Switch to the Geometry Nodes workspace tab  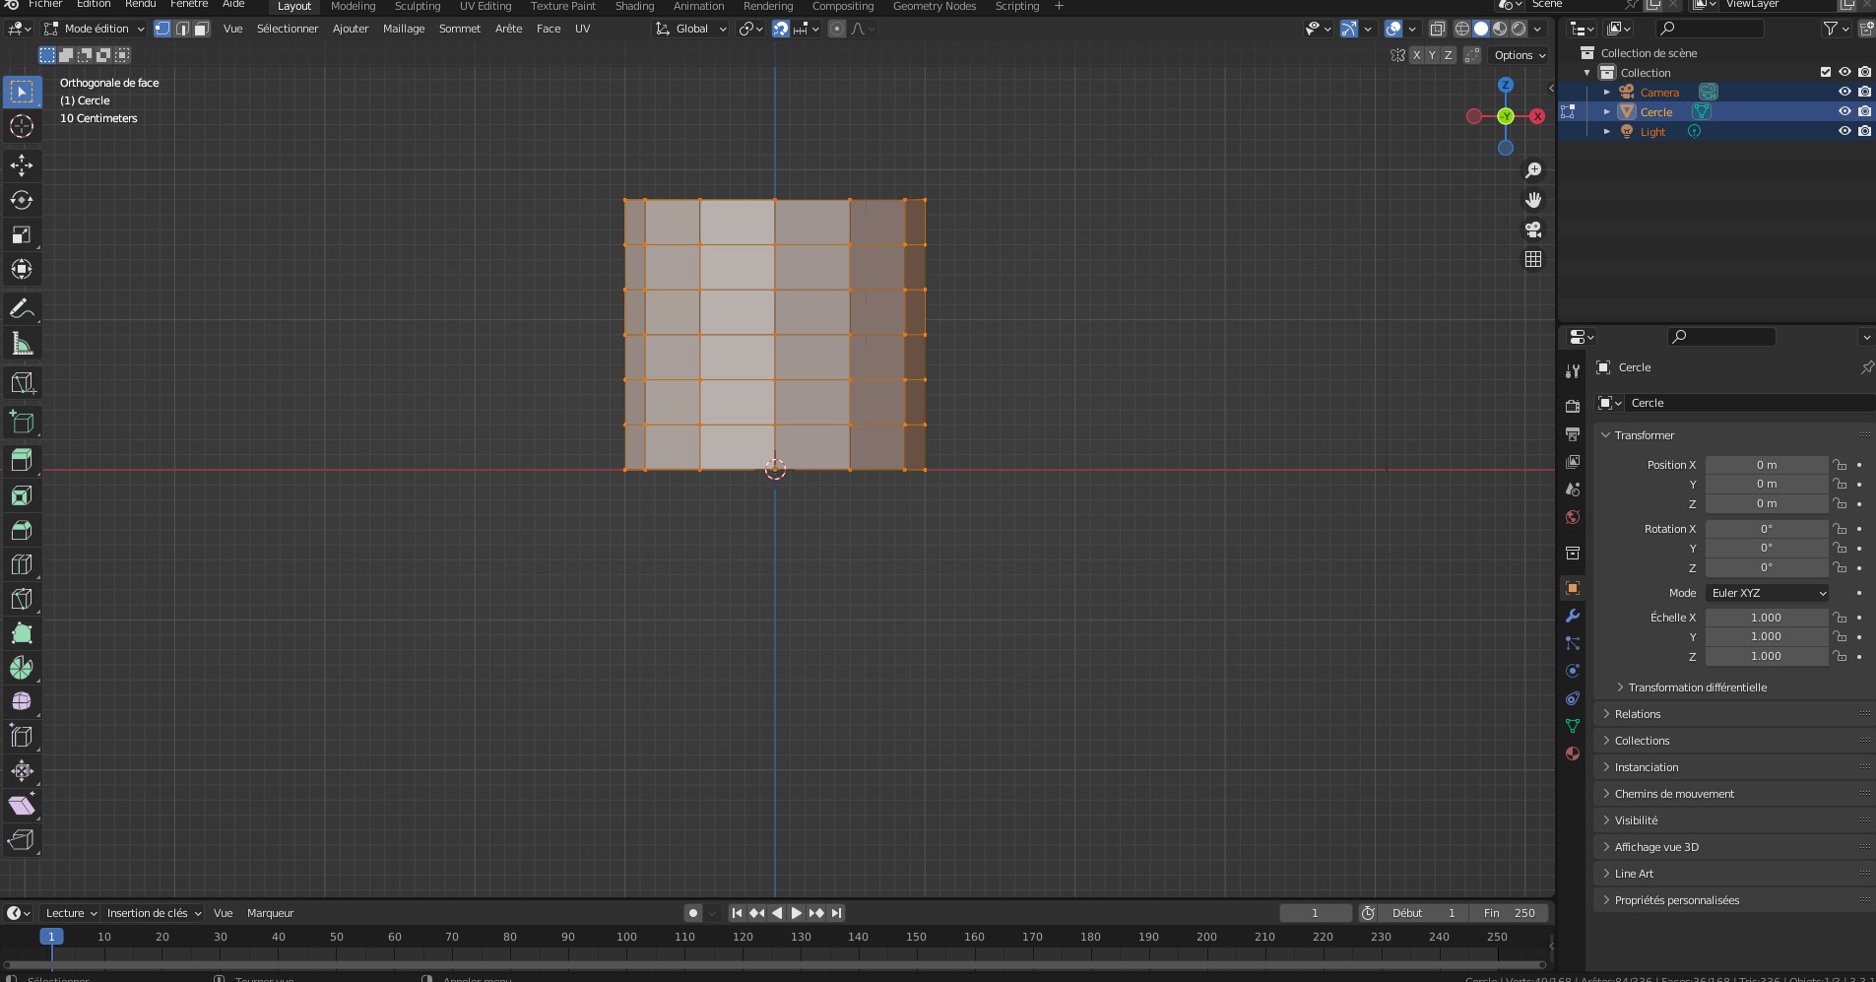pyautogui.click(x=935, y=6)
